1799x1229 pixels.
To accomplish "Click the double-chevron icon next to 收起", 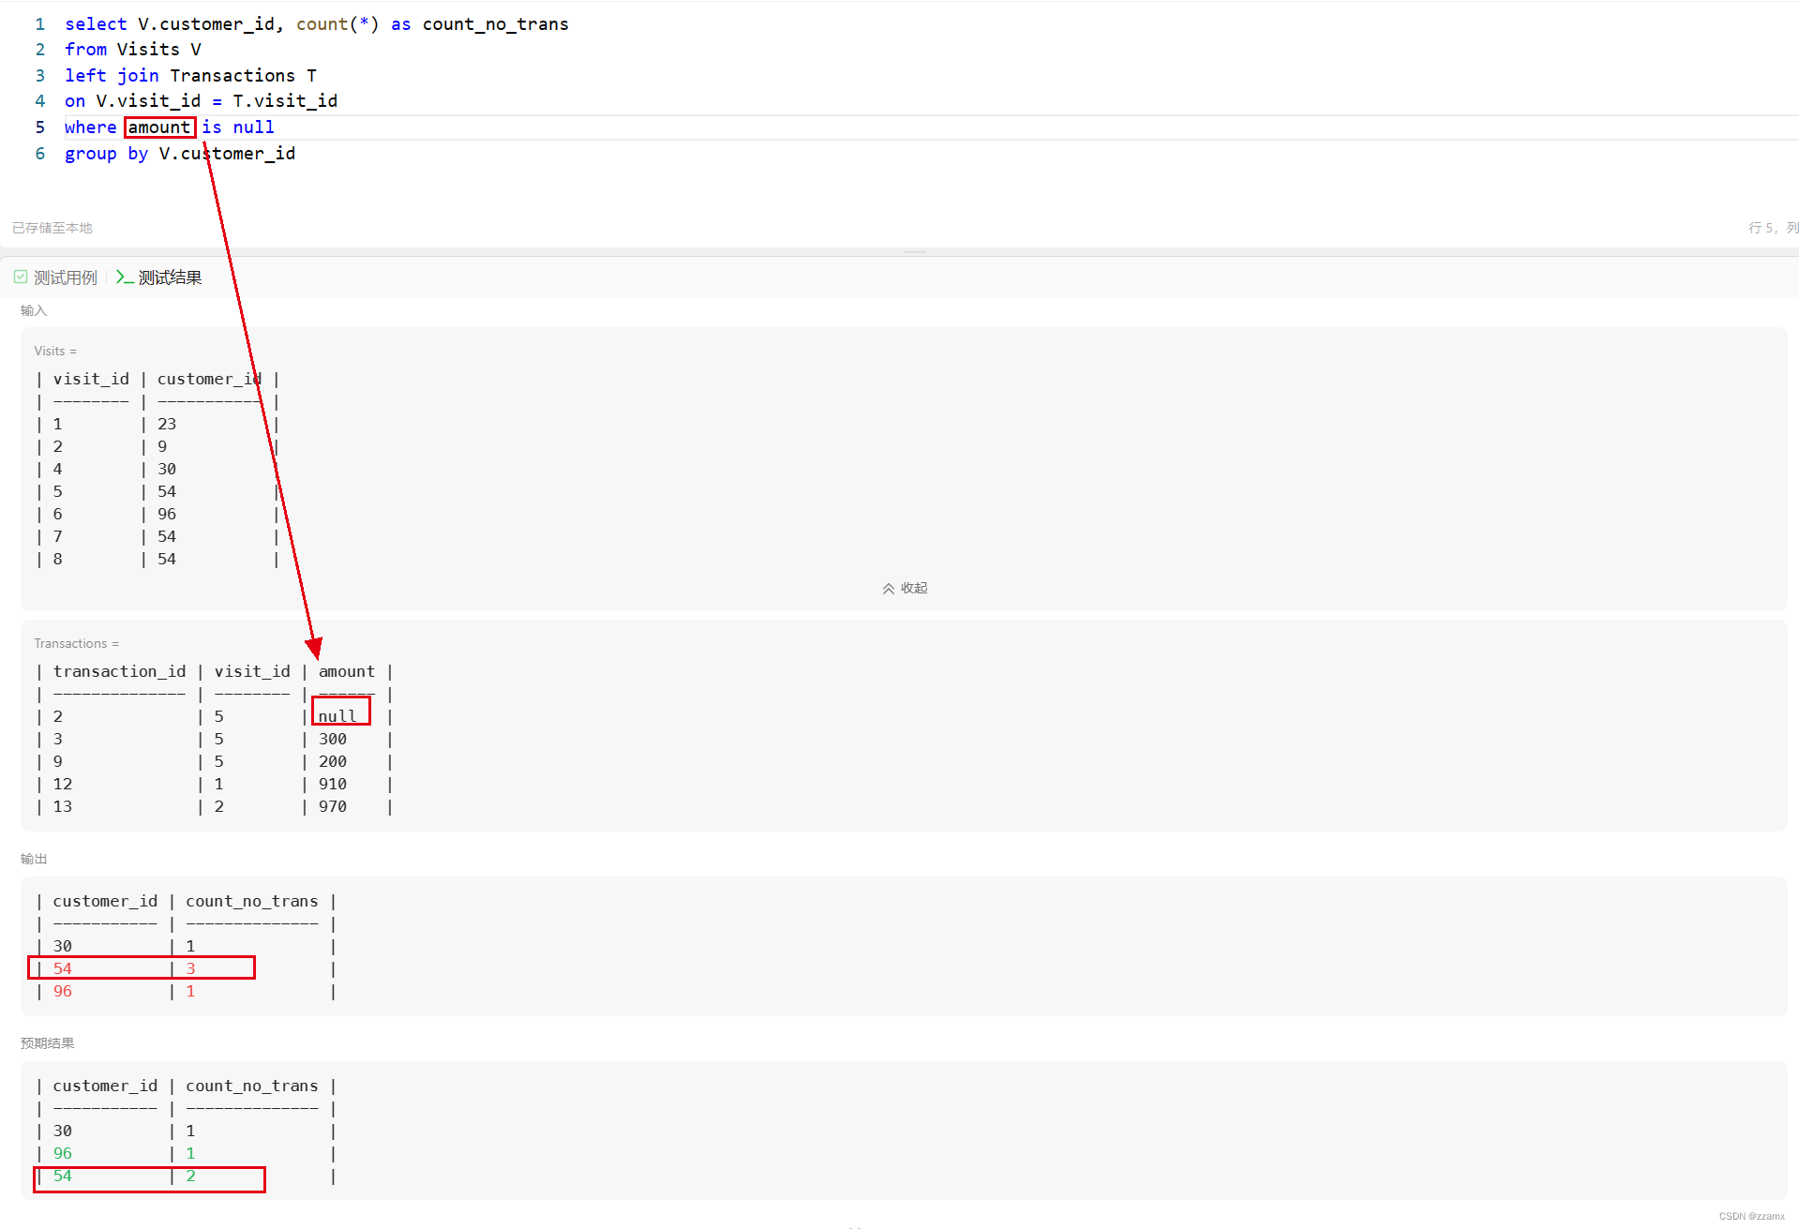I will [888, 589].
